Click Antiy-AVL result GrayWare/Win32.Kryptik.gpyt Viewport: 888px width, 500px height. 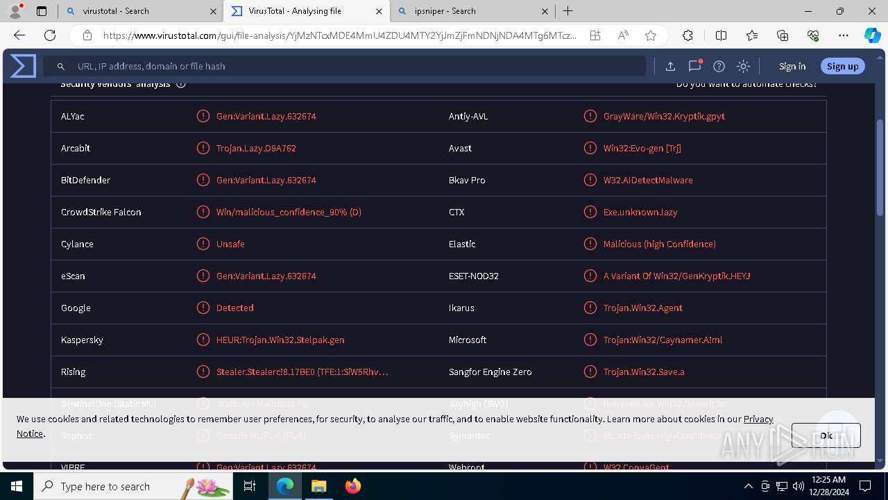(664, 116)
